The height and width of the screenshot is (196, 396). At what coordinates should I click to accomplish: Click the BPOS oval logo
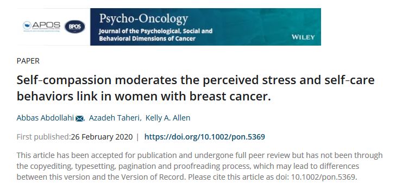coord(75,27)
